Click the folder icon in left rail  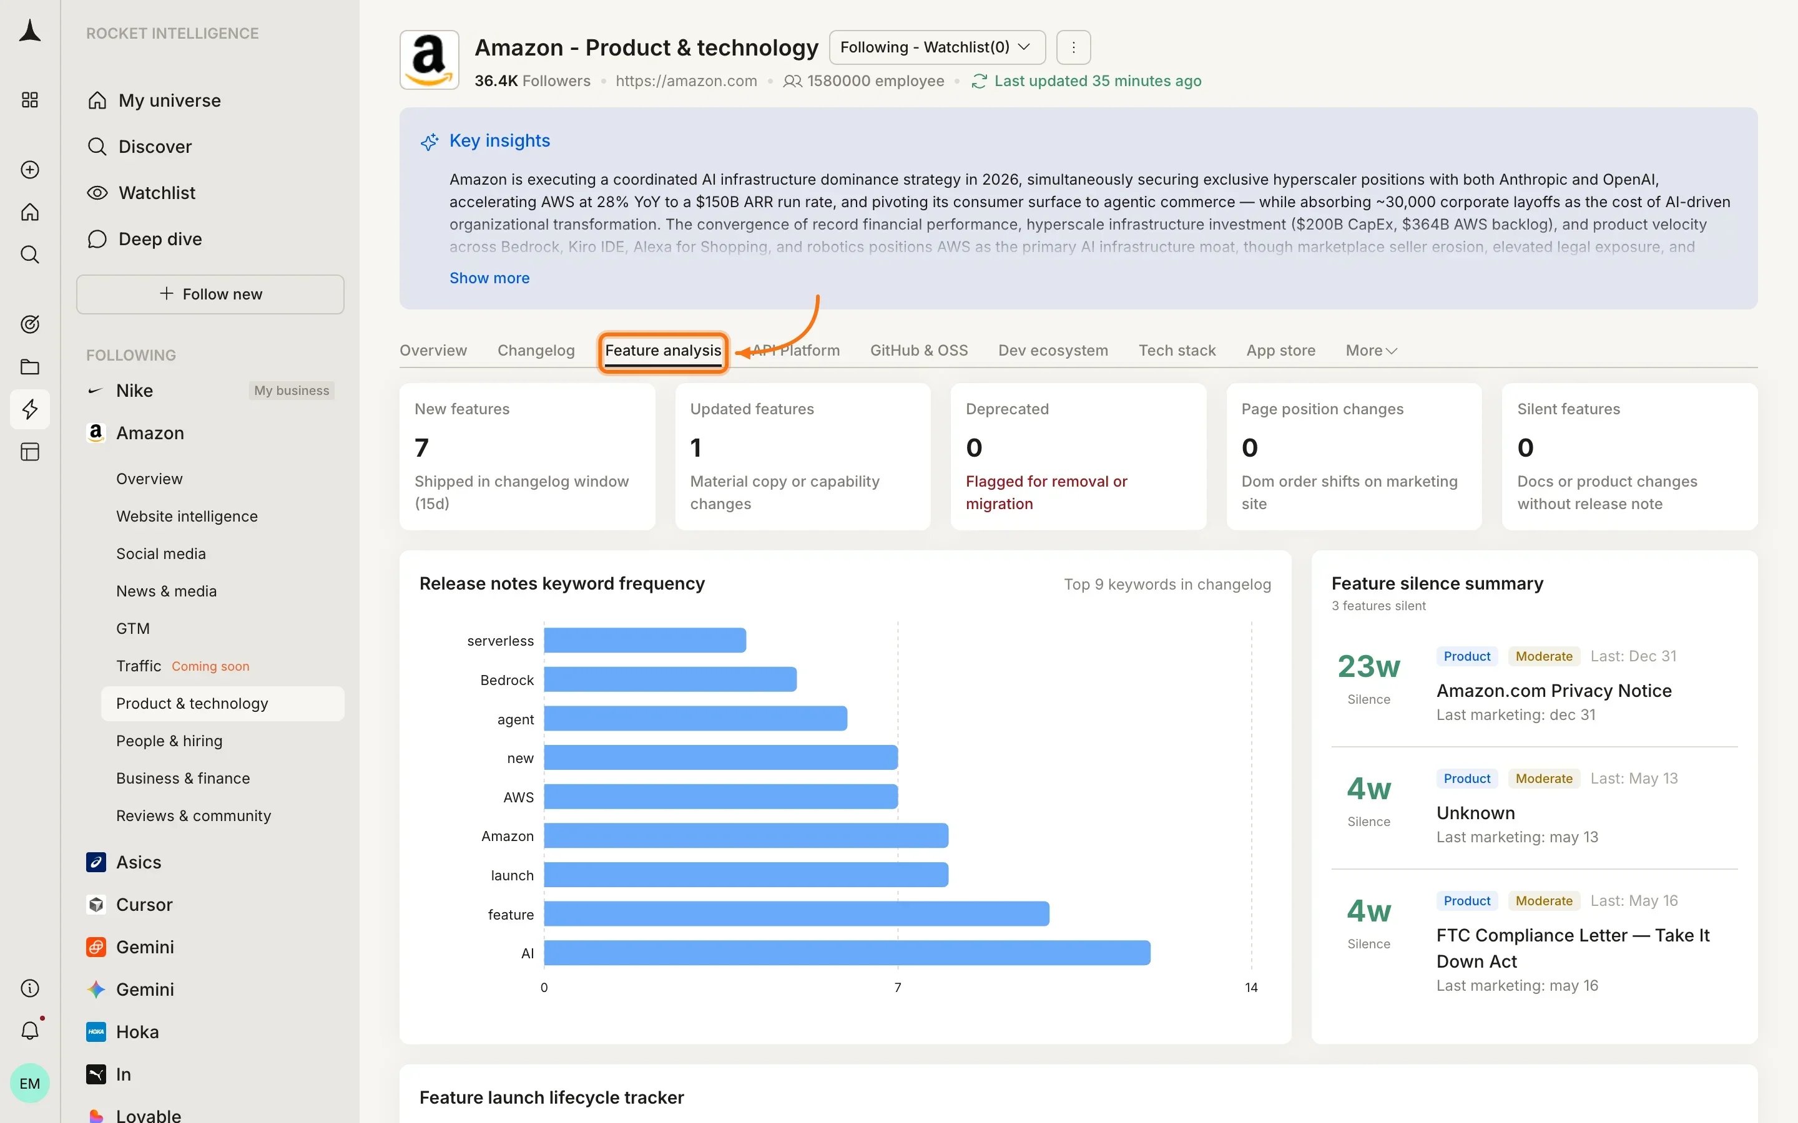coord(30,366)
